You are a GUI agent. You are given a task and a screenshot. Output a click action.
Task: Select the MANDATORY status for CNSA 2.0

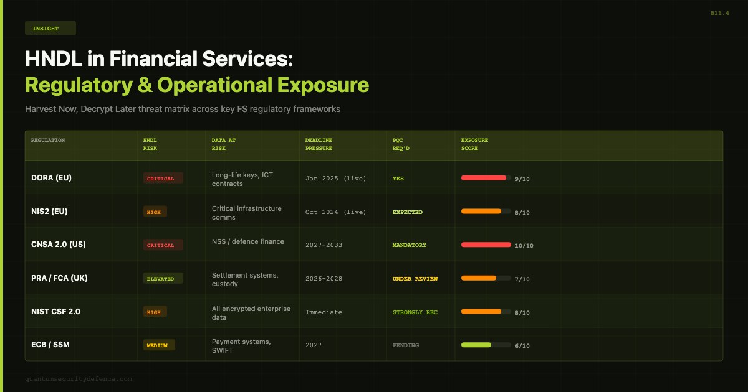(x=410, y=245)
